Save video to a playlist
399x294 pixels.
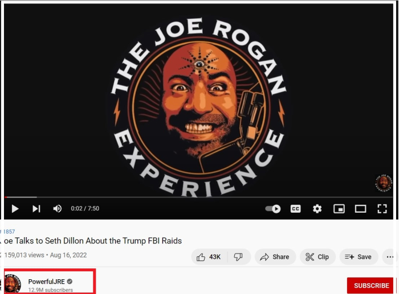coord(359,257)
